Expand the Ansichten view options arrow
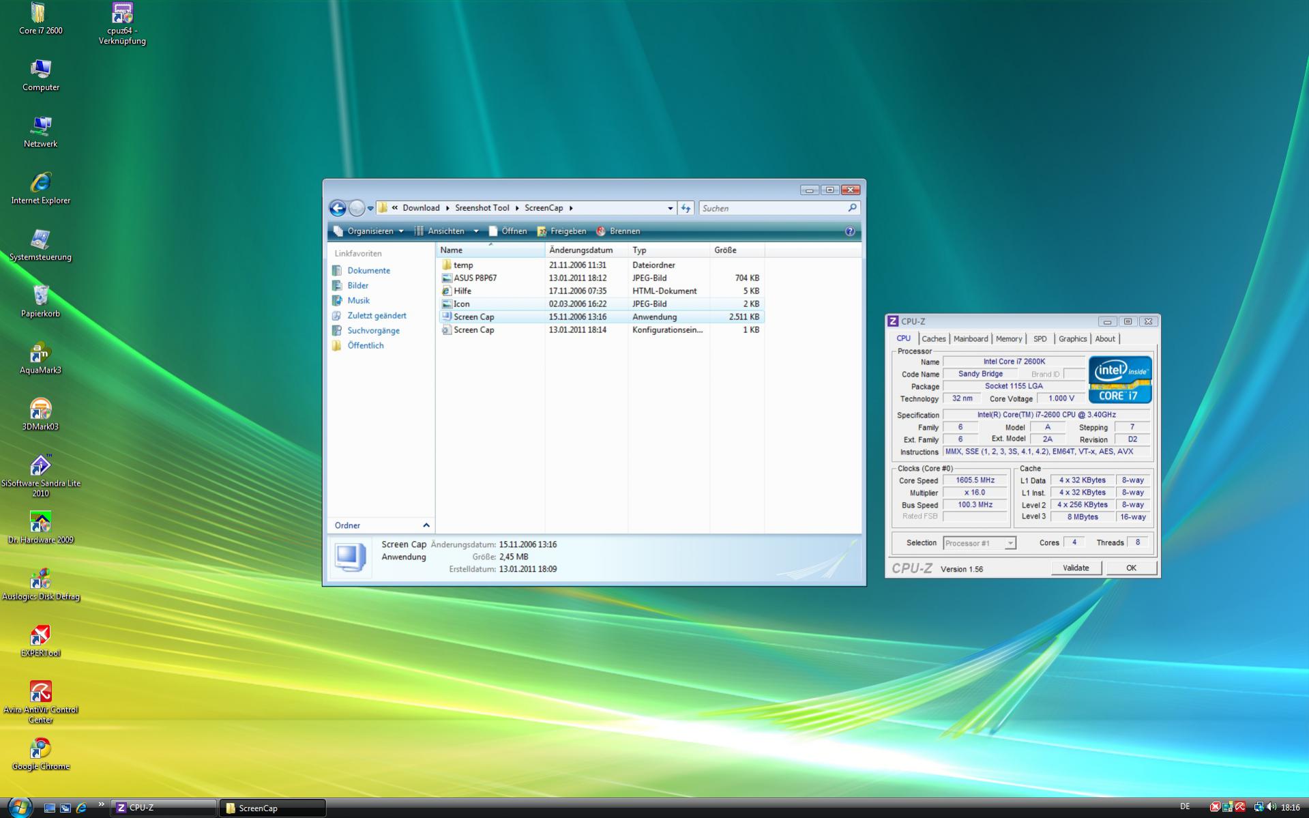Image resolution: width=1309 pixels, height=818 pixels. click(x=476, y=231)
